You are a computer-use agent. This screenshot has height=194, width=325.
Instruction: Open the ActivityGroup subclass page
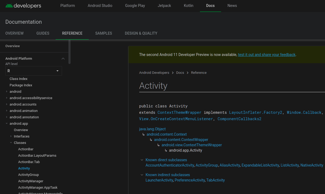coord(207,165)
